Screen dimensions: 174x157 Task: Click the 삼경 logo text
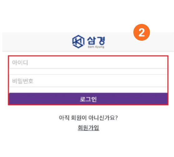tap(96, 41)
